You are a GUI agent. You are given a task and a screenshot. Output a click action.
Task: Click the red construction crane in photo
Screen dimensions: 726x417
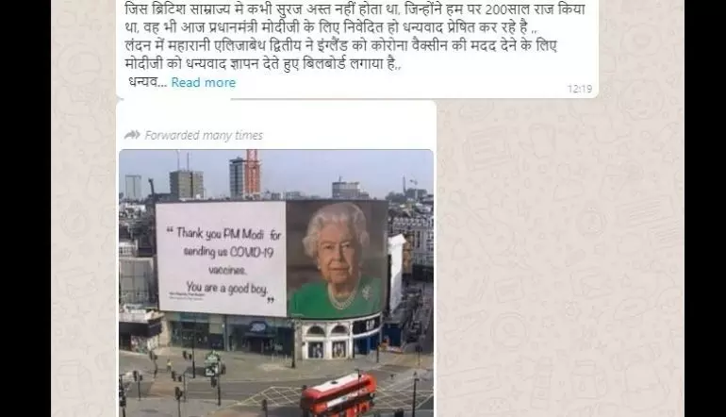tap(253, 173)
